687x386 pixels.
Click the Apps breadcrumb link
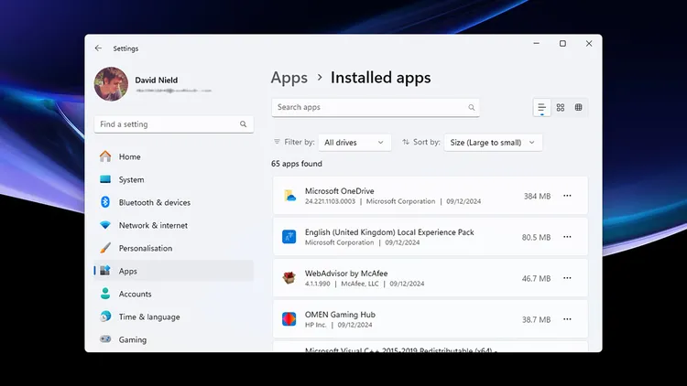click(289, 79)
